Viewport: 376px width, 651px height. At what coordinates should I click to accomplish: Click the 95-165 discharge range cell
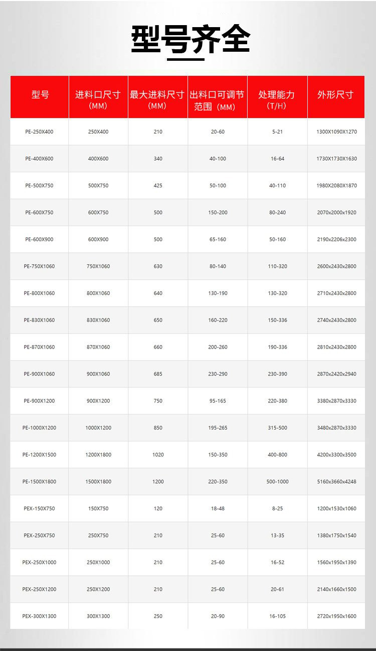218,401
